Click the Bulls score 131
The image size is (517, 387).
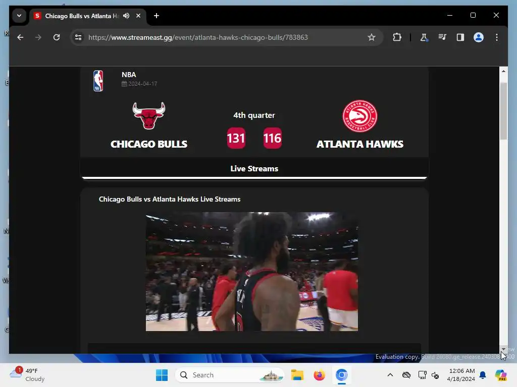point(236,138)
